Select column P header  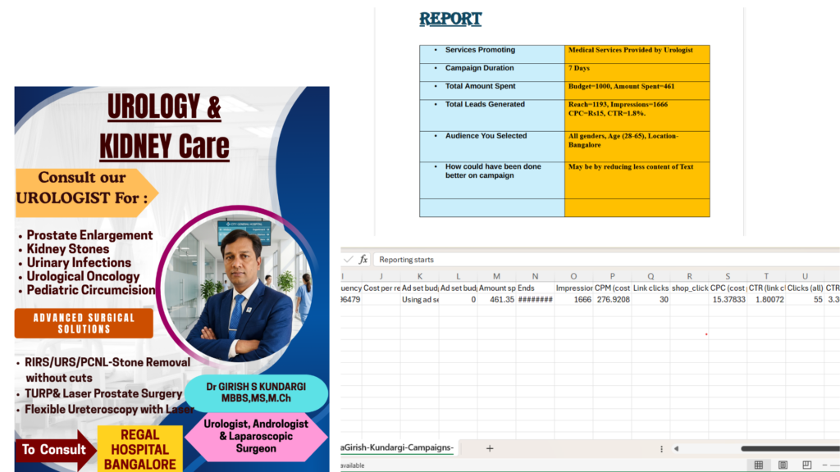(x=612, y=276)
